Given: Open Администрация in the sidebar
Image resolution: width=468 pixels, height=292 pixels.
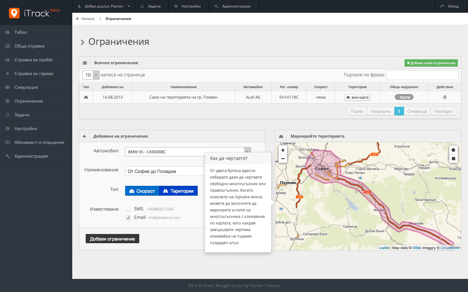Looking at the screenshot, I should 36,156.
